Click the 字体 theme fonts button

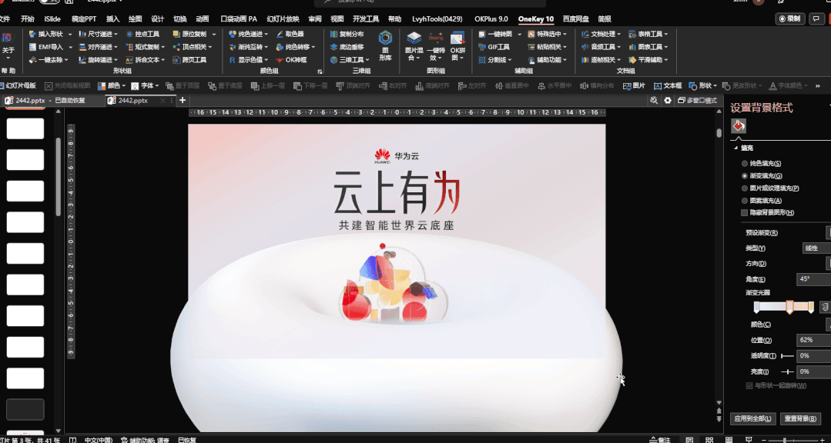click(x=145, y=85)
